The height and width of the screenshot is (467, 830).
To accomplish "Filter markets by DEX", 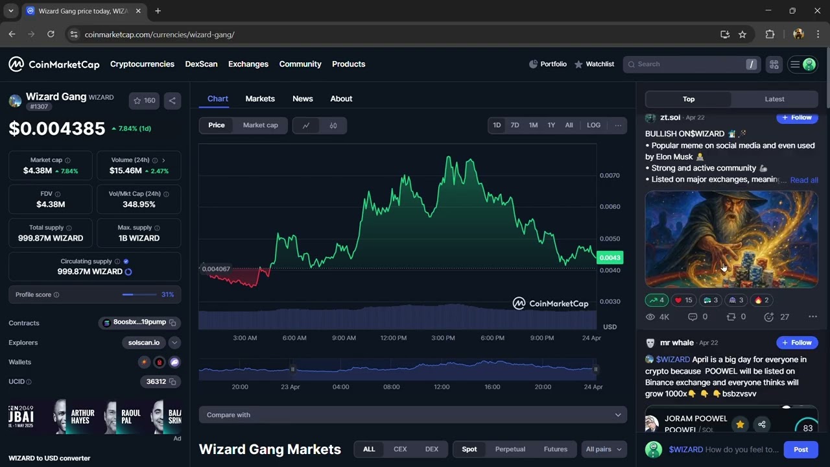I will tap(432, 449).
